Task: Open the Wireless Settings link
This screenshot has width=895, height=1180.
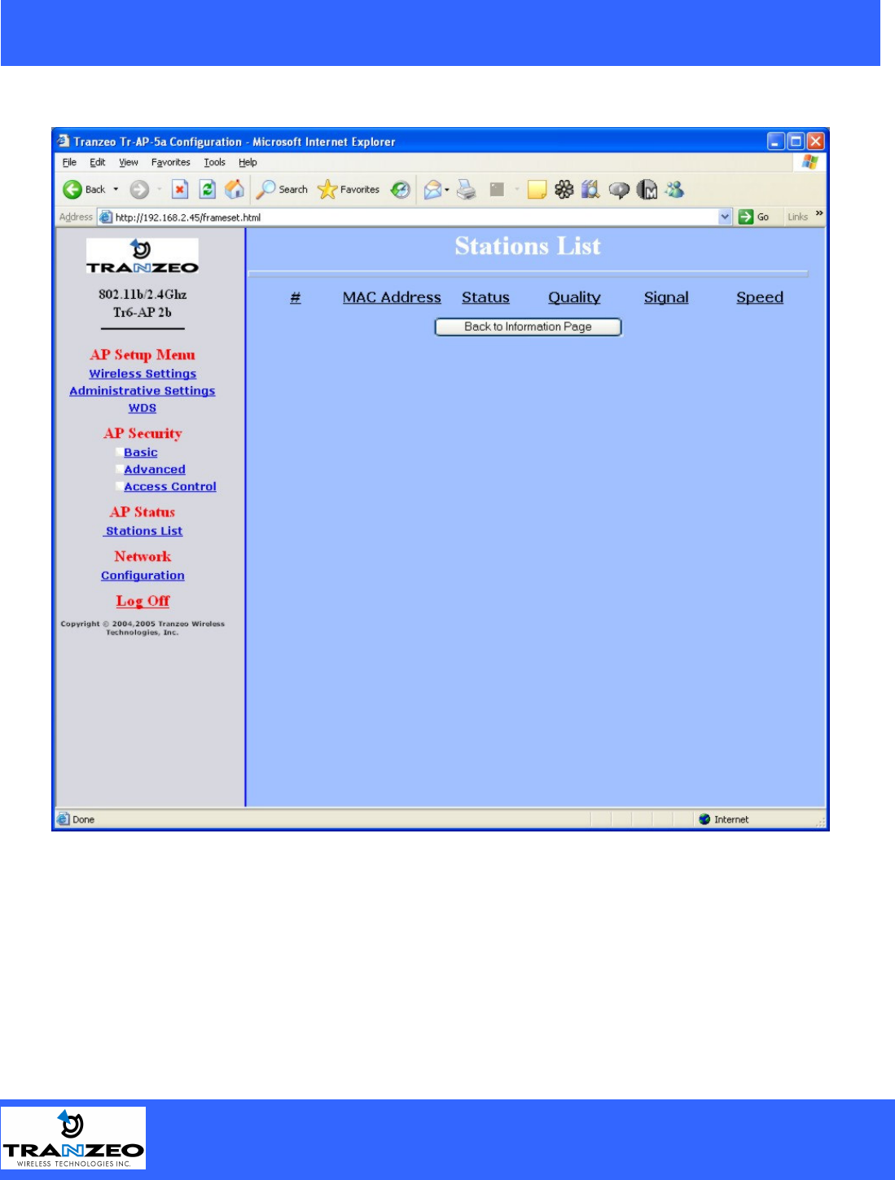Action: (x=143, y=374)
